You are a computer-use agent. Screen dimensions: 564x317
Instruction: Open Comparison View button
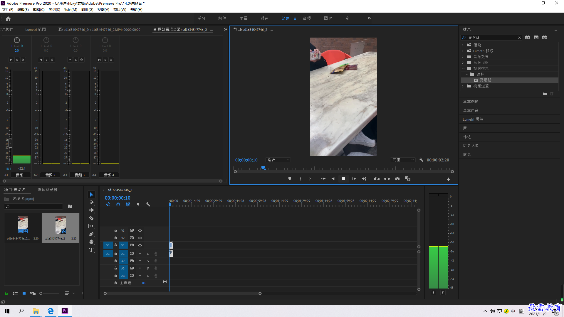407,179
